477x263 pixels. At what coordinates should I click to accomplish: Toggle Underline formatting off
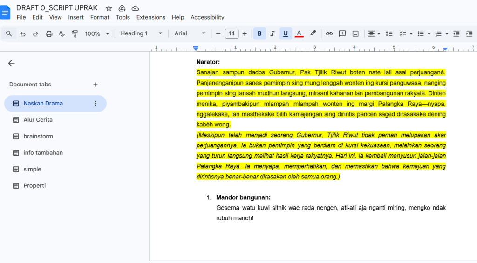pyautogui.click(x=286, y=33)
